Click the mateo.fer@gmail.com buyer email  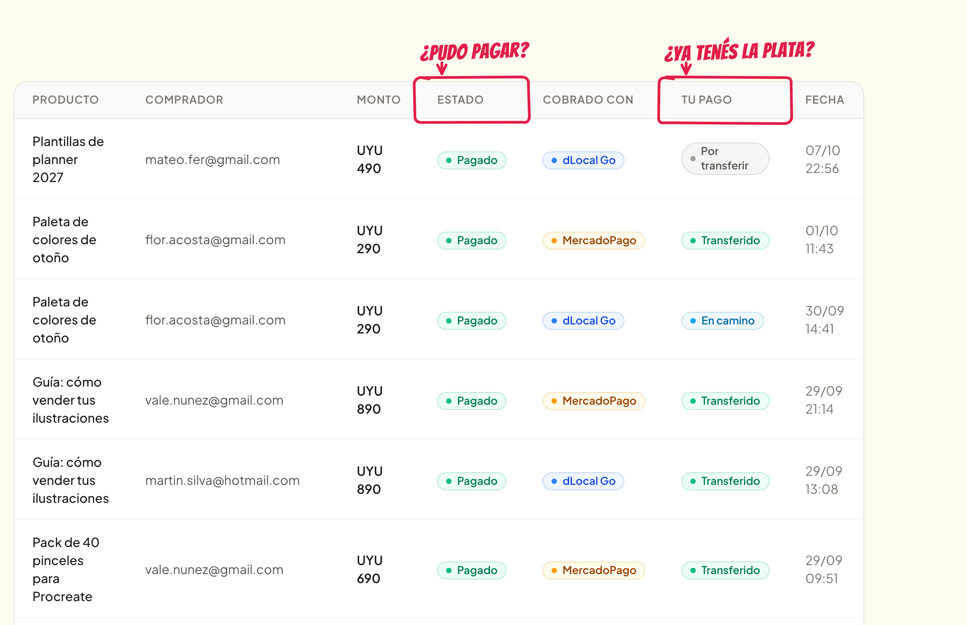pos(212,160)
